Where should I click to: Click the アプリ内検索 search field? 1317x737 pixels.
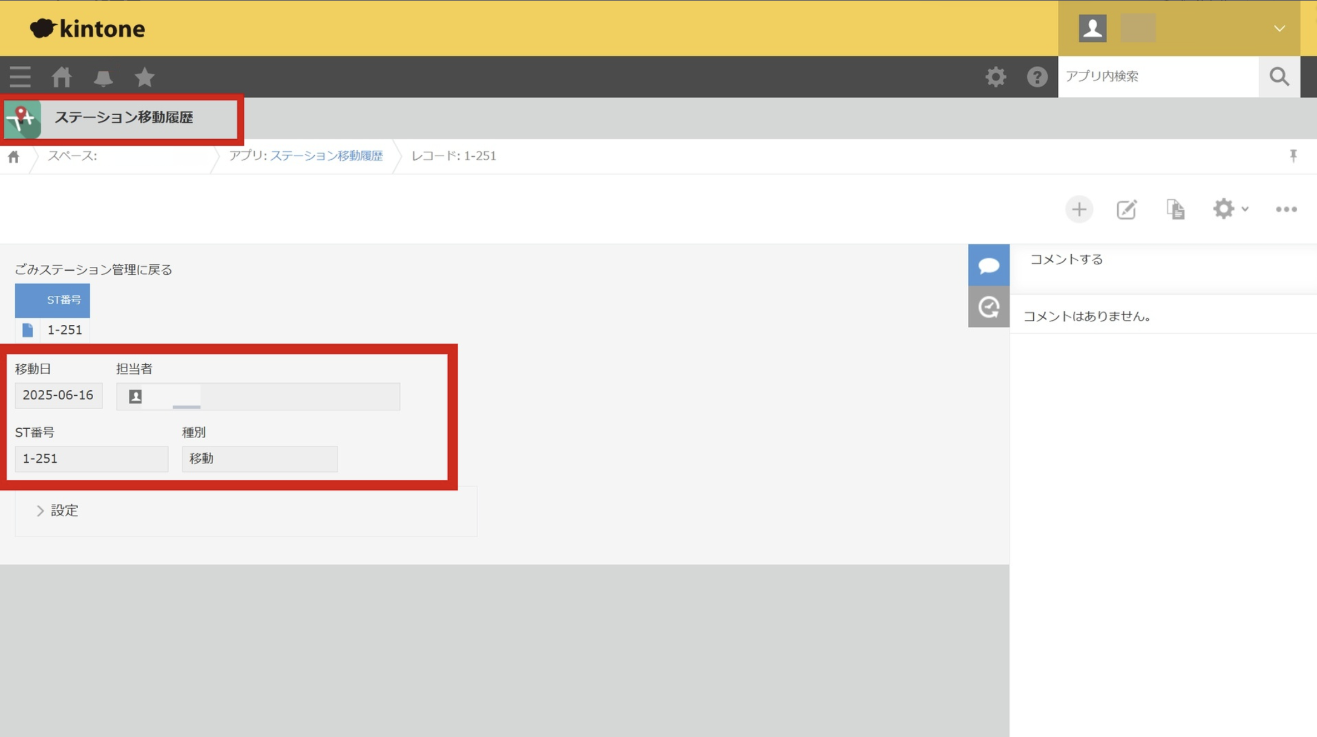click(1157, 76)
